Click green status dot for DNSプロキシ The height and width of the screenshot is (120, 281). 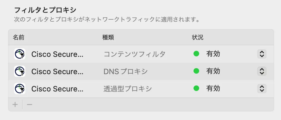[x=196, y=71]
